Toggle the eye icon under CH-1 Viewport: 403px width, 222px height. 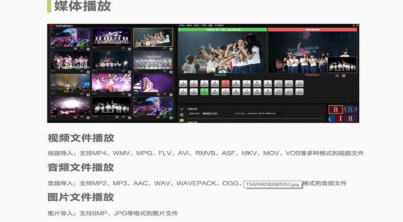click(x=88, y=49)
